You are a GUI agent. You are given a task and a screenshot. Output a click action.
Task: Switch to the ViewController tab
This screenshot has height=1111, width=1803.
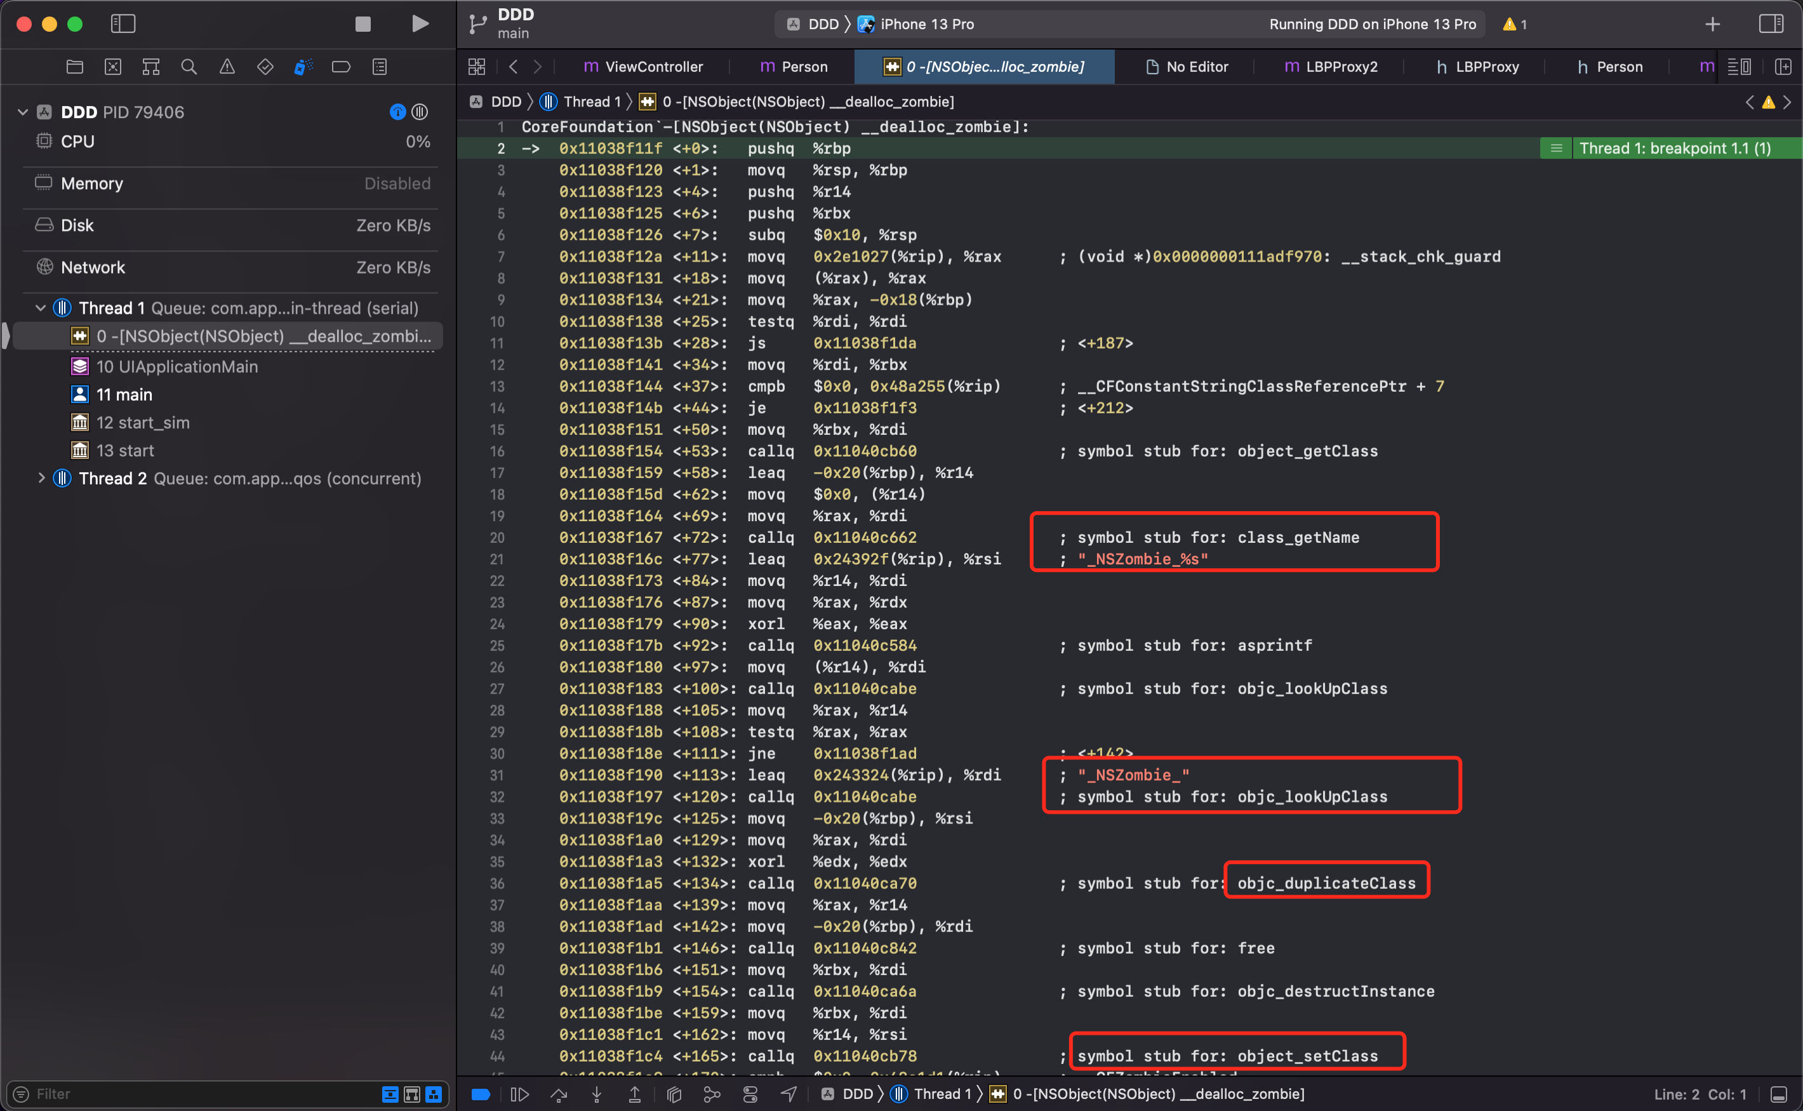pyautogui.click(x=644, y=67)
